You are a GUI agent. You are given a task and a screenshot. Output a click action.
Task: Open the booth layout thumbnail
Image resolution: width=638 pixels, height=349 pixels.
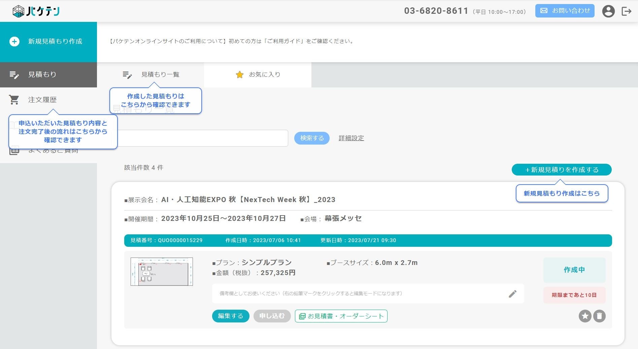pos(162,272)
